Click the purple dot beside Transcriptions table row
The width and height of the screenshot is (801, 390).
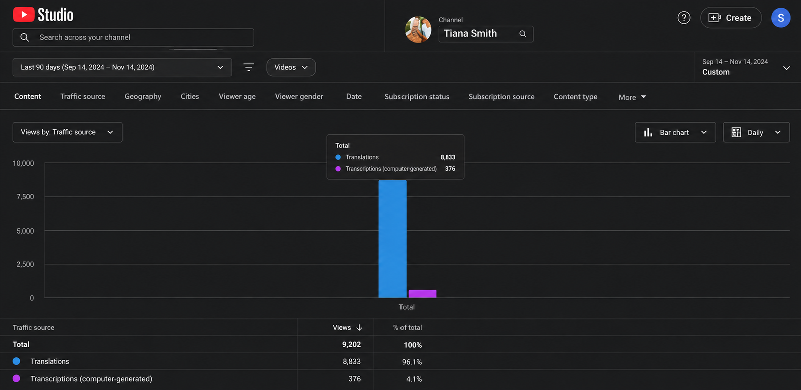pos(16,379)
